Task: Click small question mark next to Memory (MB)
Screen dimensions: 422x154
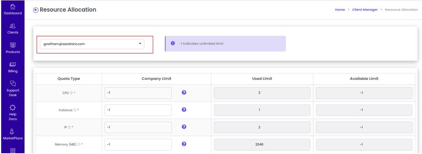Action: pyautogui.click(x=79, y=144)
